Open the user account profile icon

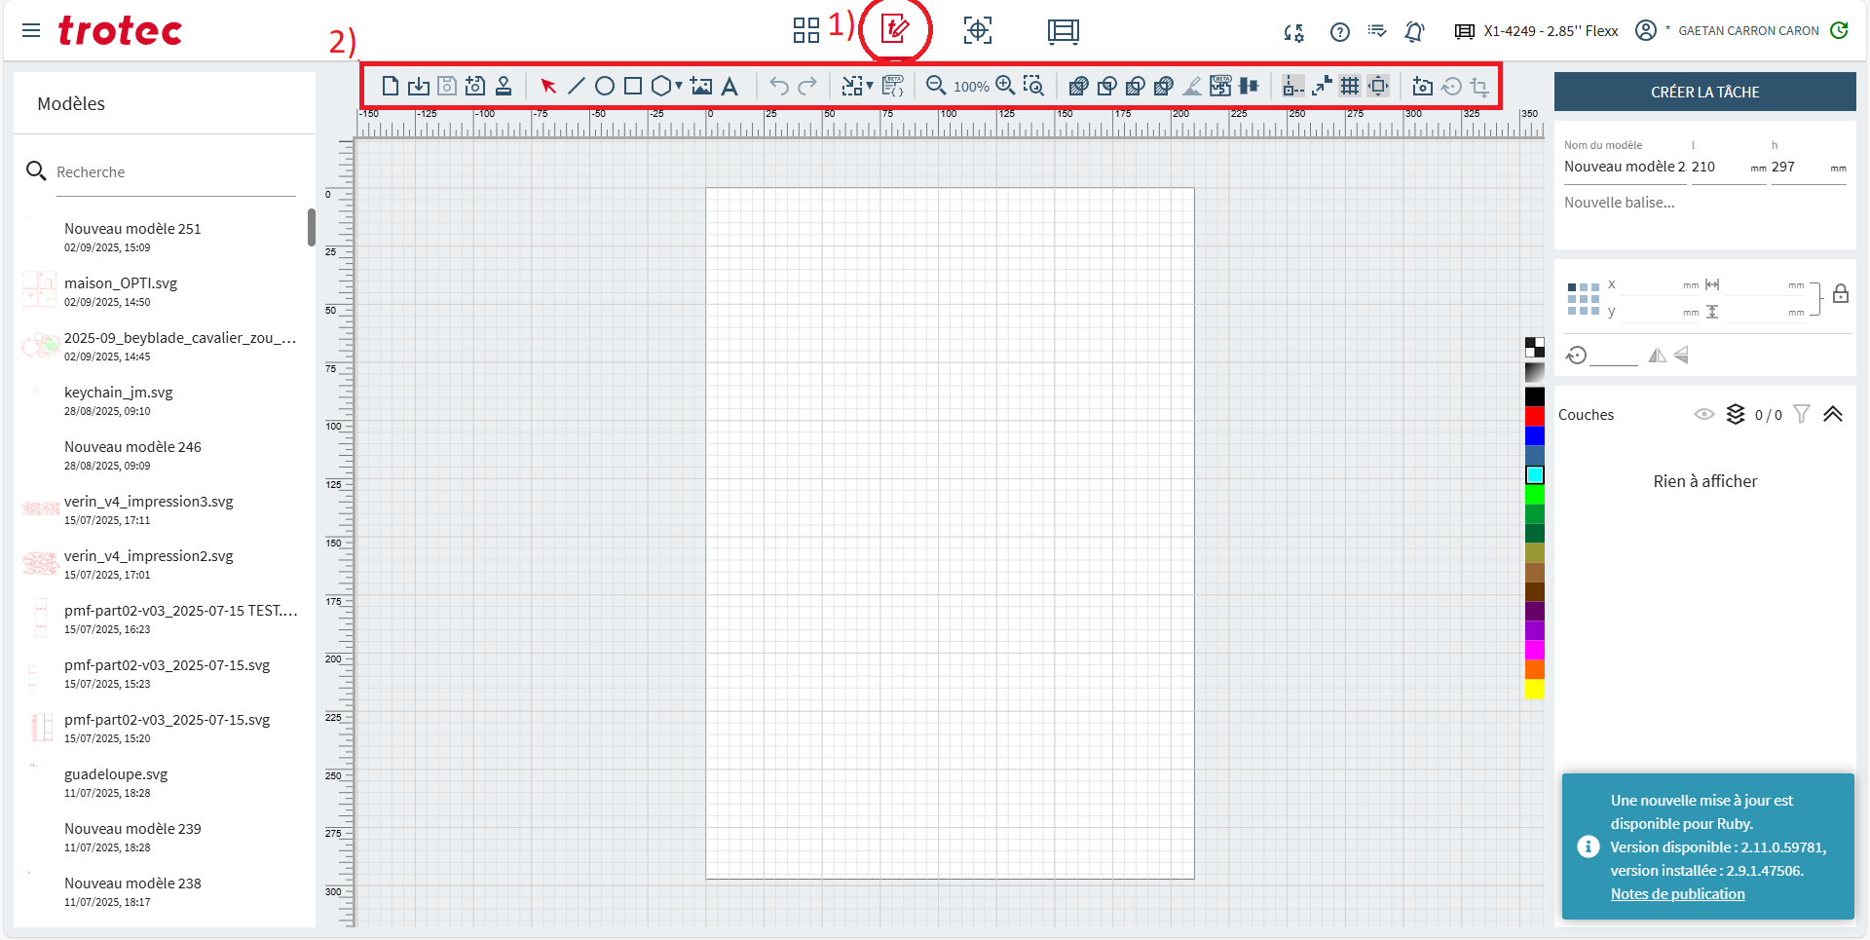[x=1646, y=30]
